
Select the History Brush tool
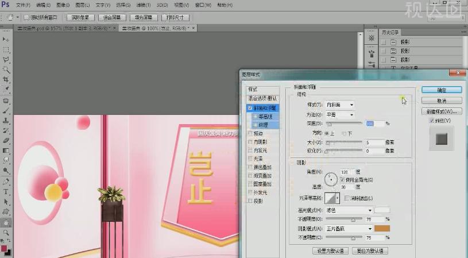click(5, 130)
